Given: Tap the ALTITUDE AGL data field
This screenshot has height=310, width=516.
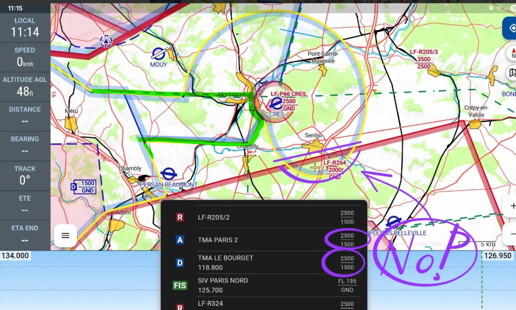Looking at the screenshot, I should click(x=25, y=87).
